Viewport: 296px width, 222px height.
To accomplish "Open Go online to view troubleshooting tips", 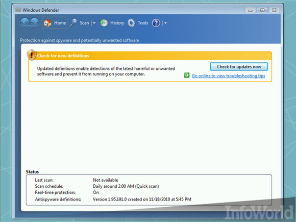I will [x=229, y=76].
